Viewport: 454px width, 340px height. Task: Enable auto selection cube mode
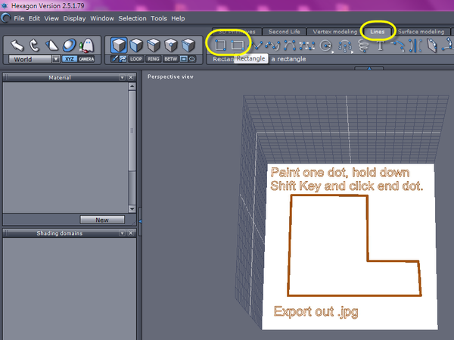click(x=188, y=45)
